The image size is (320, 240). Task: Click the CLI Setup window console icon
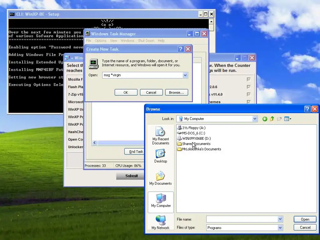(x=12, y=14)
